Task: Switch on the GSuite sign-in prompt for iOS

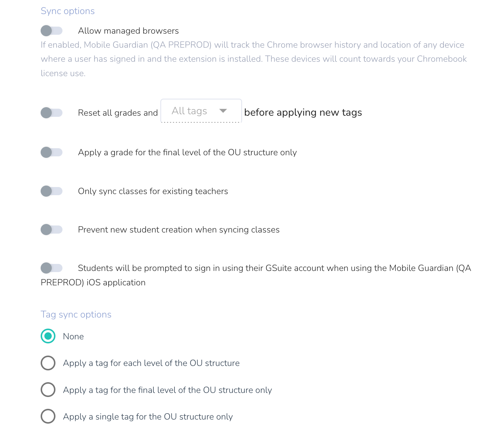Action: 51,268
